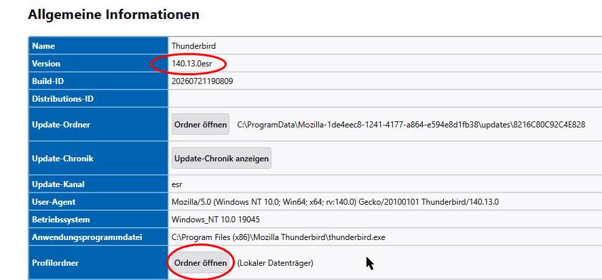Image resolution: width=602 pixels, height=280 pixels.
Task: Click the Allgemeine Informationen heading
Action: (x=113, y=14)
